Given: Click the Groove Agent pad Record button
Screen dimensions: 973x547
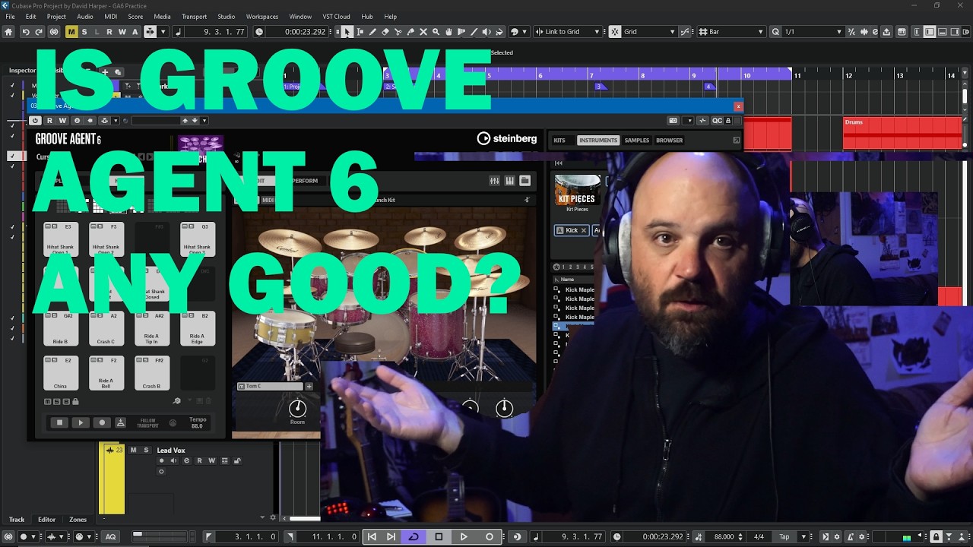Looking at the screenshot, I should pos(102,422).
